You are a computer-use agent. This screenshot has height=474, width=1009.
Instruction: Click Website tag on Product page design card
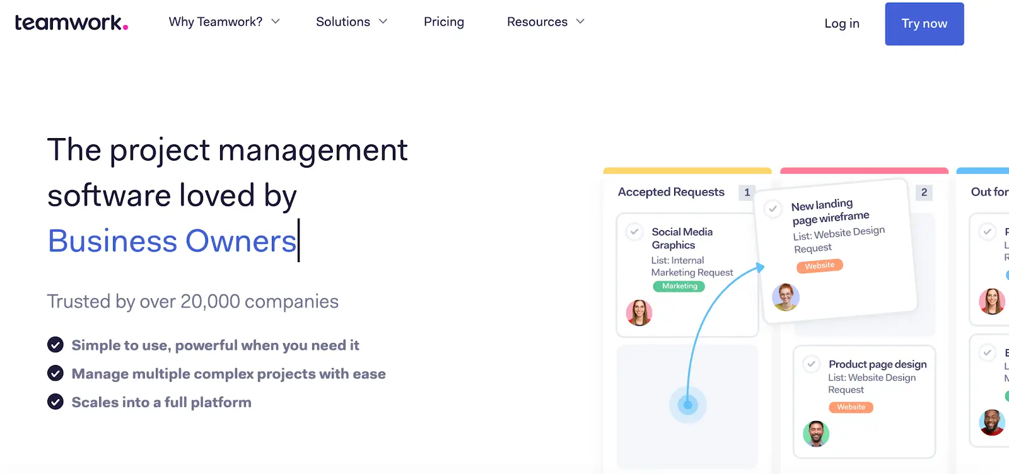point(851,407)
